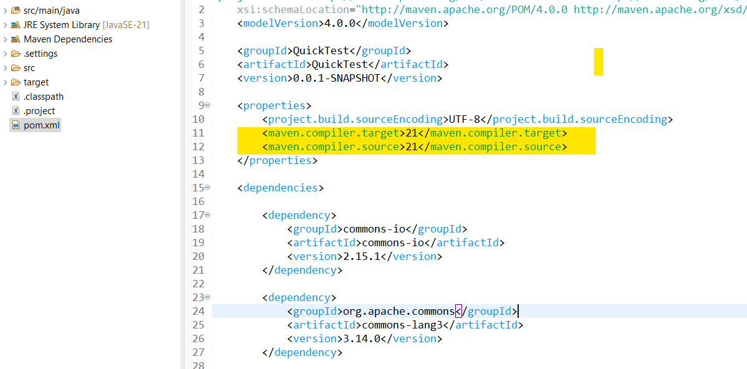Select the src folder entry
The image size is (747, 369).
tap(29, 67)
